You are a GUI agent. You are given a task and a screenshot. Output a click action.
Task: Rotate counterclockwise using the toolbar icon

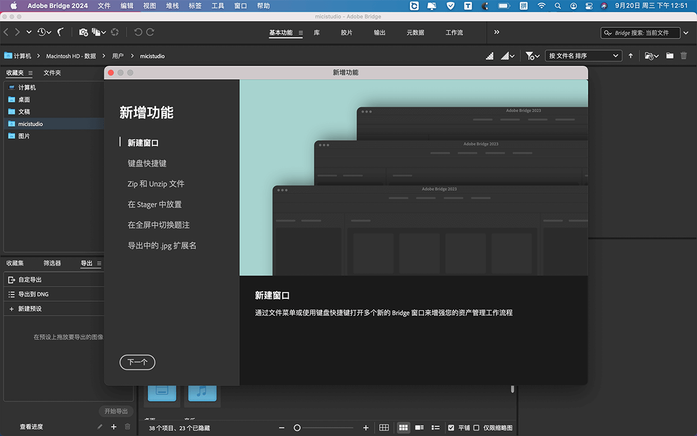(x=138, y=33)
